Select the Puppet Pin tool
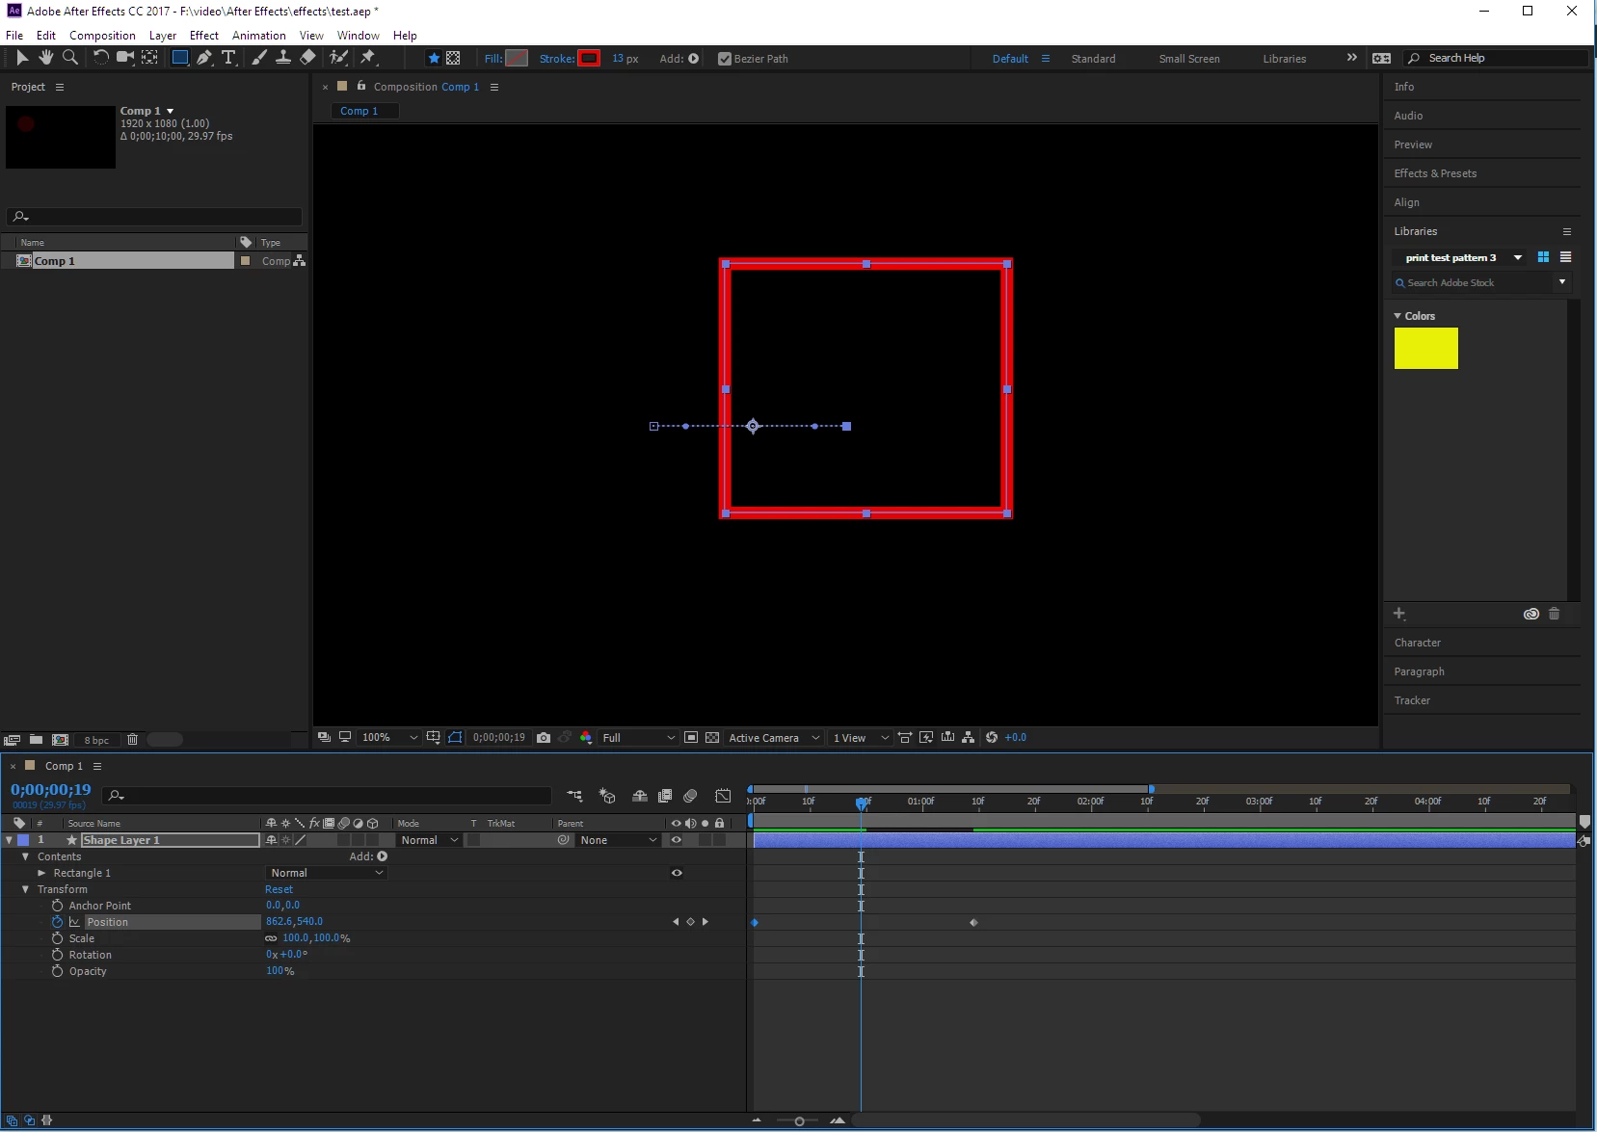The width and height of the screenshot is (1597, 1132). tap(368, 58)
